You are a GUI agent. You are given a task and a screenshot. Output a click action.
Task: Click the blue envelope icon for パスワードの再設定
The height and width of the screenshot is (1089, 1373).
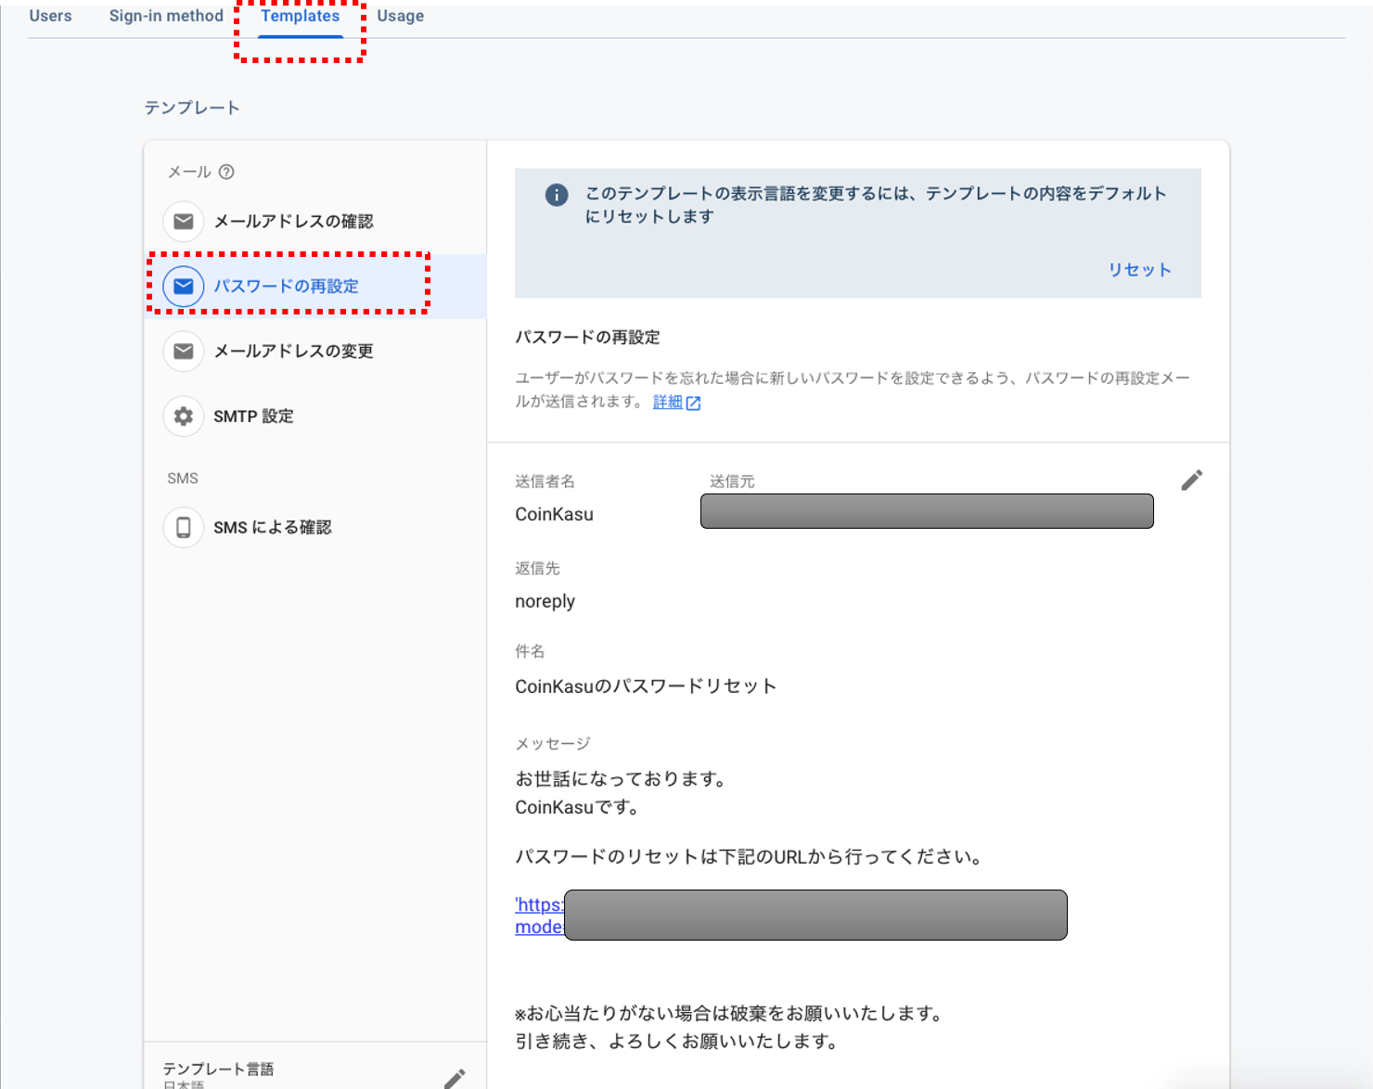click(184, 287)
